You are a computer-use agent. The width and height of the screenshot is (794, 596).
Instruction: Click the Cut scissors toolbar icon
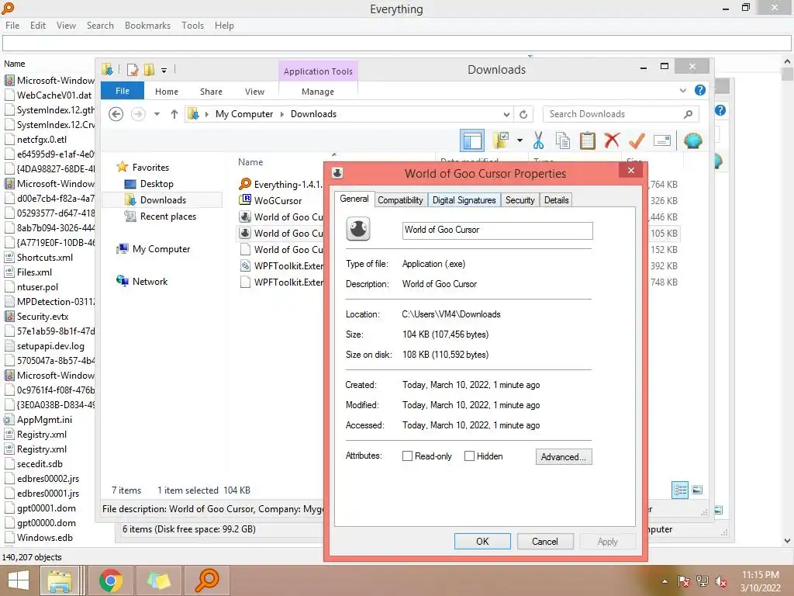[538, 140]
